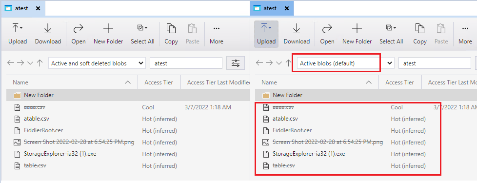The height and width of the screenshot is (183, 477).
Task: Select aaaa.csv in the right pane
Action: [366, 107]
